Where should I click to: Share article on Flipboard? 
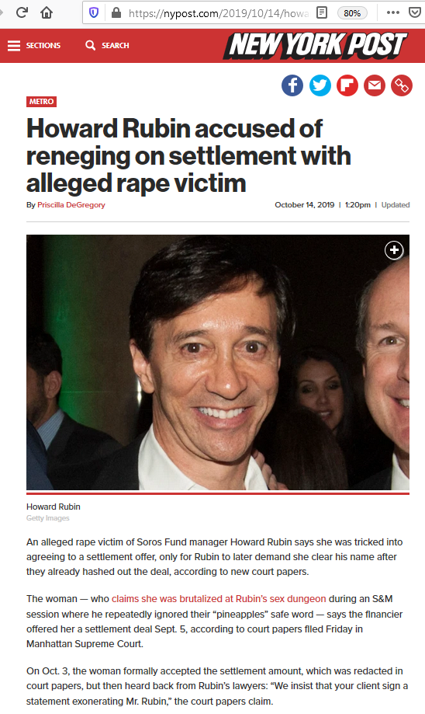coord(347,85)
